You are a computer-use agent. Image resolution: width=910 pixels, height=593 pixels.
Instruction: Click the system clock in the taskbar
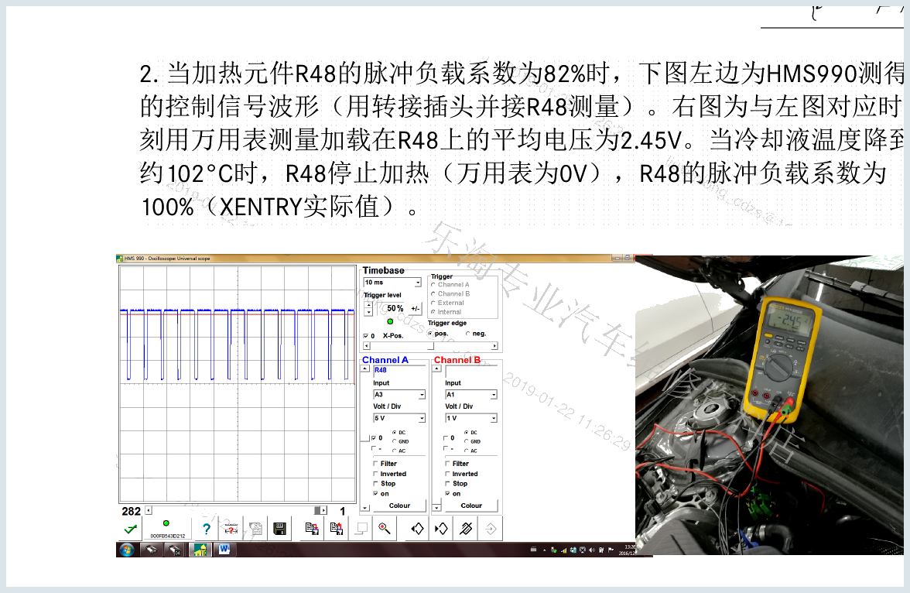[628, 550]
